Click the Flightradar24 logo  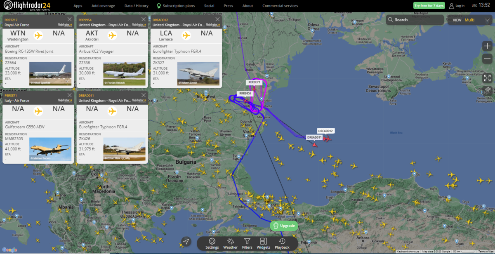pos(26,6)
